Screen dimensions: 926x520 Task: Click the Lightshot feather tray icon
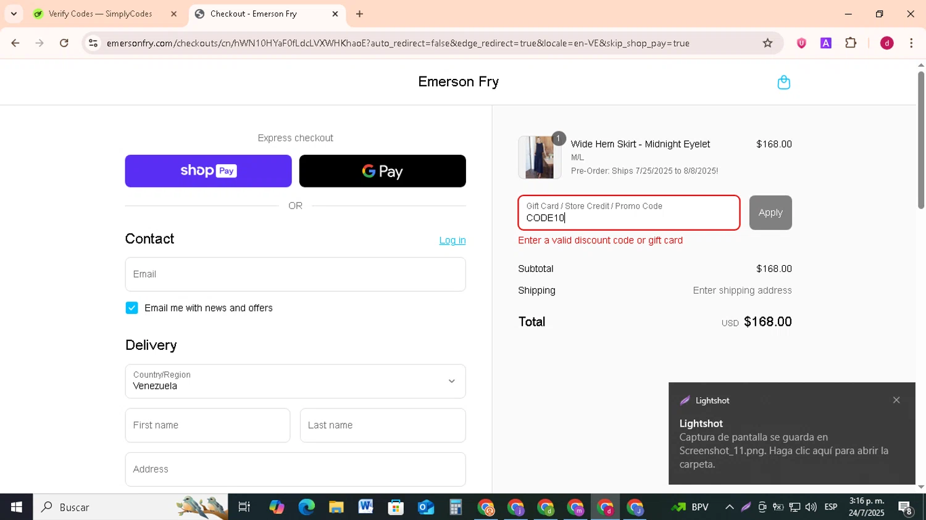click(746, 507)
